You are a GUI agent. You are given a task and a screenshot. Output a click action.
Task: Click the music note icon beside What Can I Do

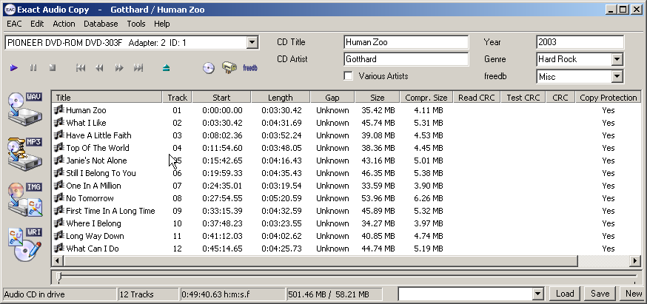(59, 249)
